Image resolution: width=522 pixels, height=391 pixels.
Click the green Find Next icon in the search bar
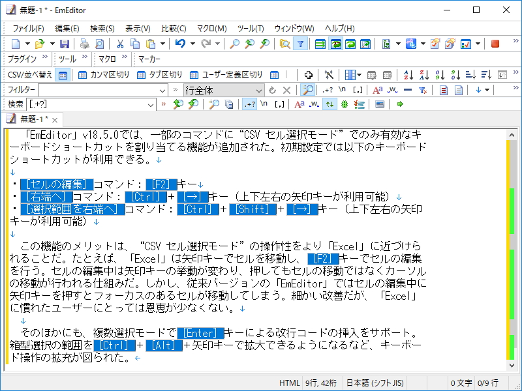click(x=193, y=104)
